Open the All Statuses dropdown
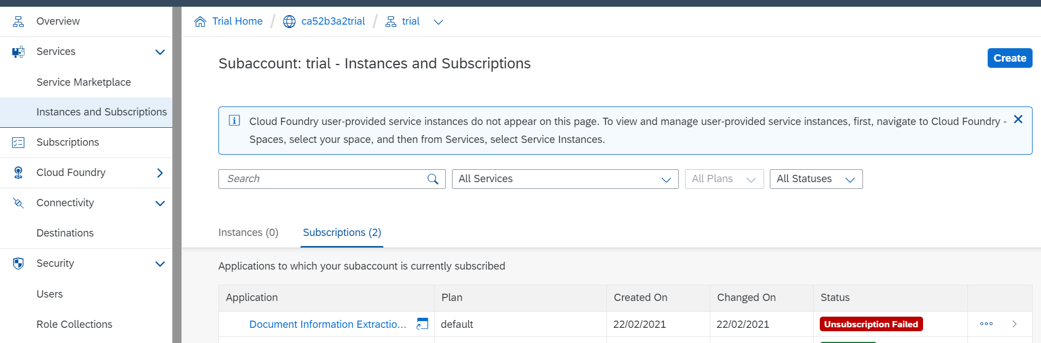This screenshot has height=343, width=1041. [x=816, y=179]
